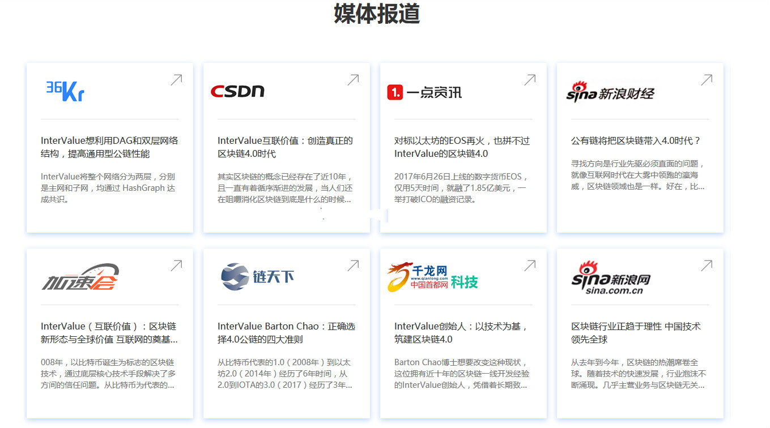Image resolution: width=770 pixels, height=428 pixels.
Task: Click the arrow icon on 36Kr card
Action: [x=176, y=80]
